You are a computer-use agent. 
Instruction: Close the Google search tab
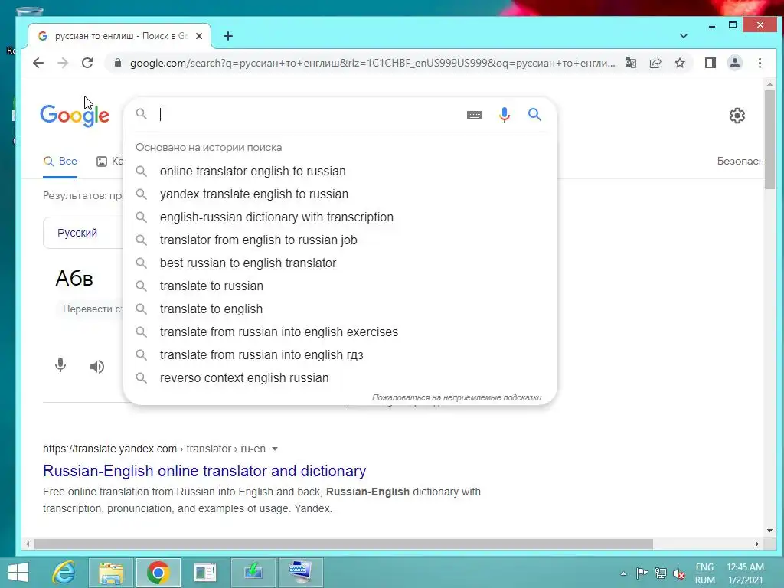pyautogui.click(x=199, y=36)
